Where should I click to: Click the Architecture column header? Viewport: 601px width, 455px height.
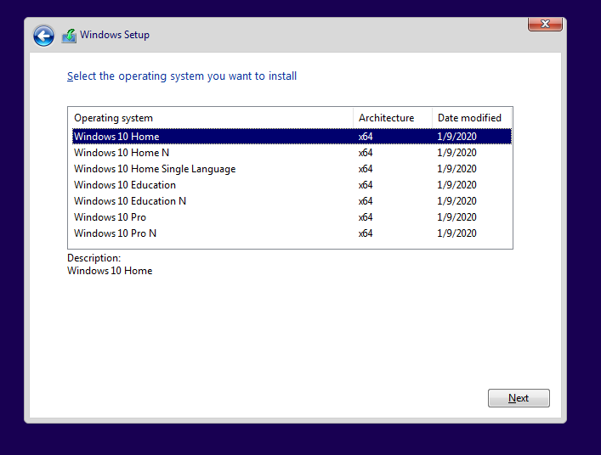click(393, 118)
